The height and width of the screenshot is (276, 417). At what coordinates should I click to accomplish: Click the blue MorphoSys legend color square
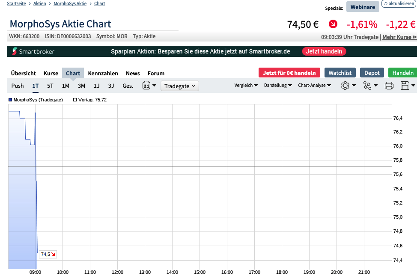pos(10,100)
